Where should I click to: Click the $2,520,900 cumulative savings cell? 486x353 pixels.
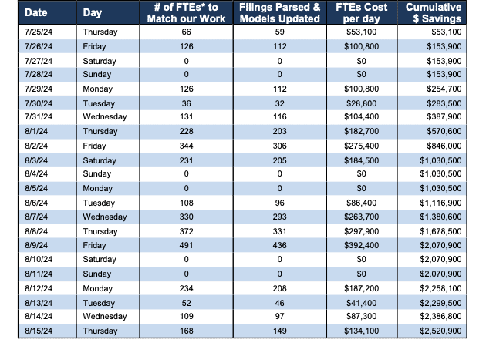pos(432,331)
